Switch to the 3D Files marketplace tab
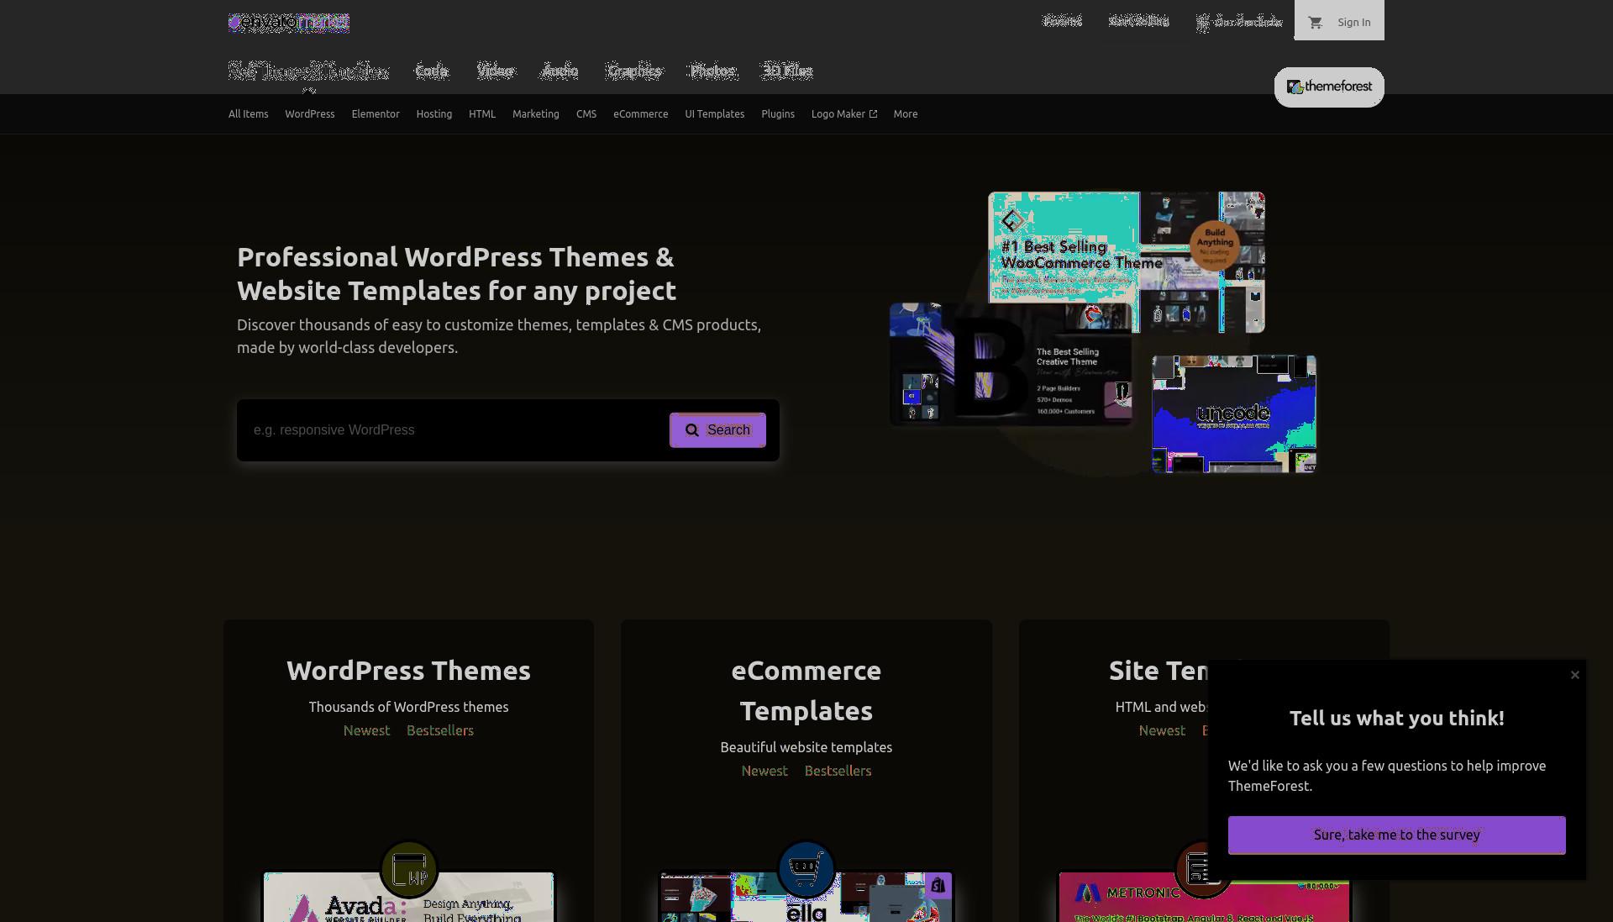 [787, 71]
